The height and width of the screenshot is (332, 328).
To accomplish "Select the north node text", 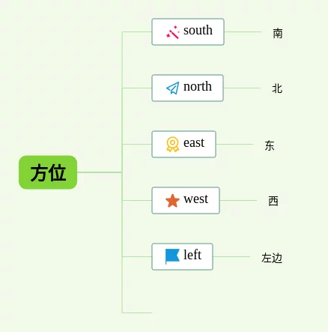I will [198, 86].
